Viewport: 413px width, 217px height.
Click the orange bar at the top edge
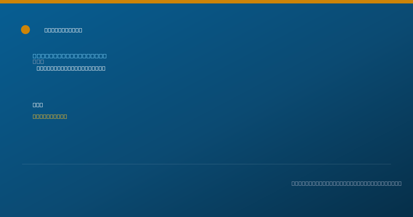tap(206, 2)
